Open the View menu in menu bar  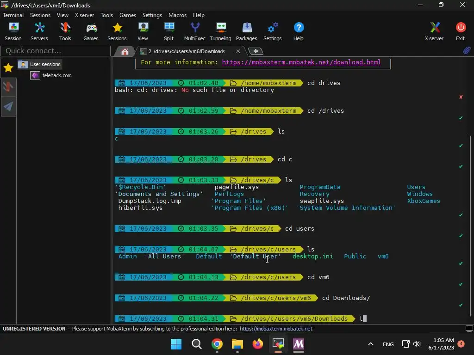tap(62, 15)
